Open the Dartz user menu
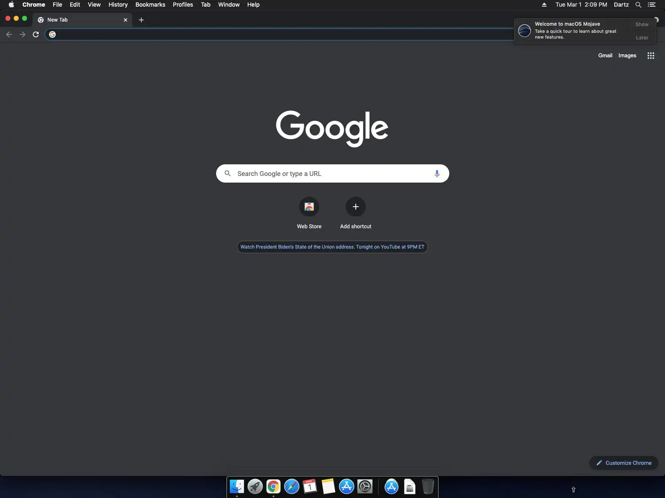This screenshot has width=665, height=498. click(x=621, y=5)
